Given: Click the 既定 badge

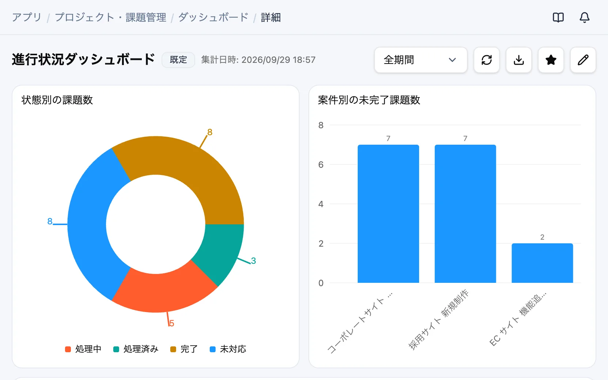Looking at the screenshot, I should tap(178, 60).
